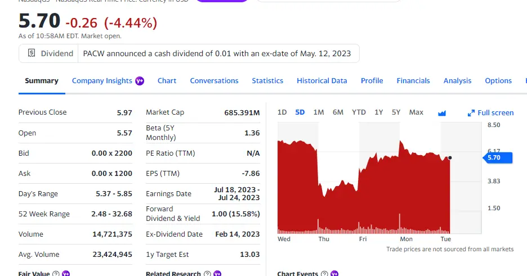Open the Financials tab
This screenshot has height=276, width=527.
click(413, 81)
